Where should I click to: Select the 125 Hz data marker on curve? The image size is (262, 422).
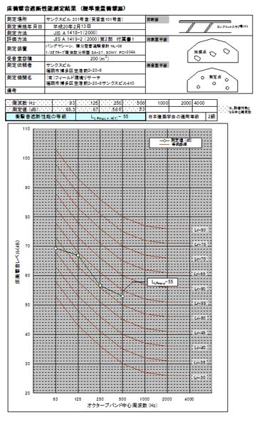tap(78, 255)
